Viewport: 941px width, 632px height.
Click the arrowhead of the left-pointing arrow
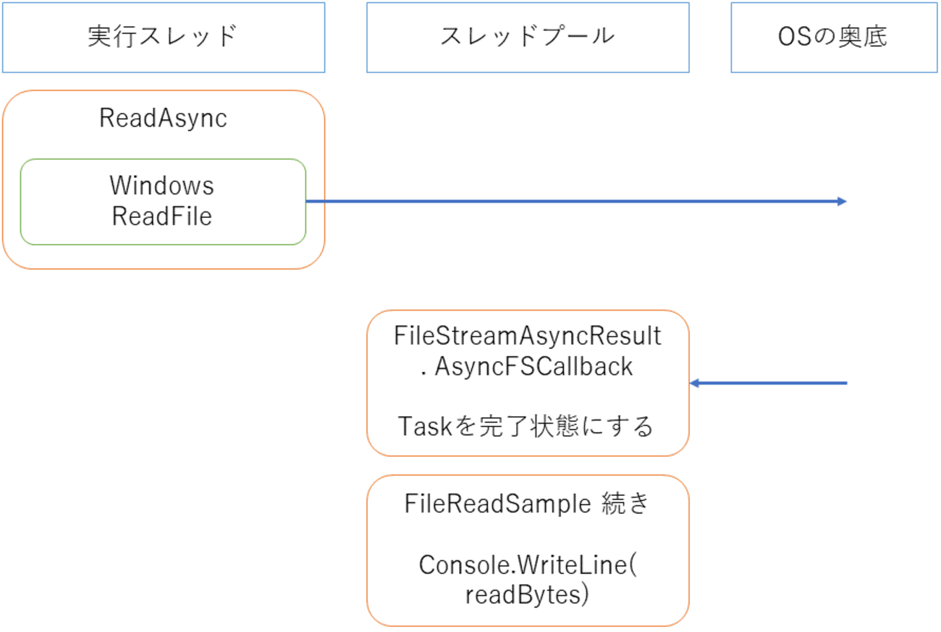pyautogui.click(x=693, y=383)
